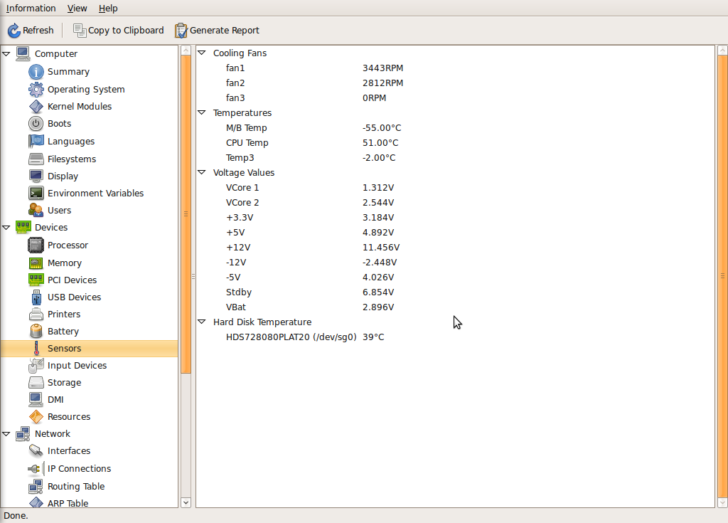Image resolution: width=728 pixels, height=523 pixels.
Task: Click the PCI Devices icon
Action: 36,280
